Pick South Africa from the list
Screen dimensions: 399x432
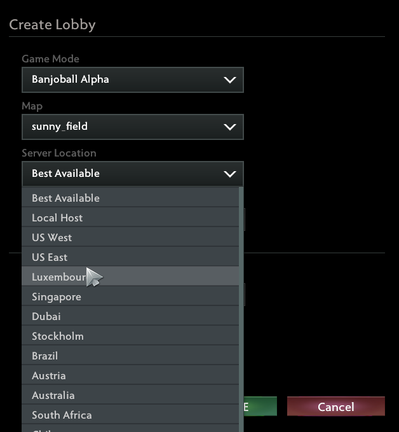[x=130, y=415]
